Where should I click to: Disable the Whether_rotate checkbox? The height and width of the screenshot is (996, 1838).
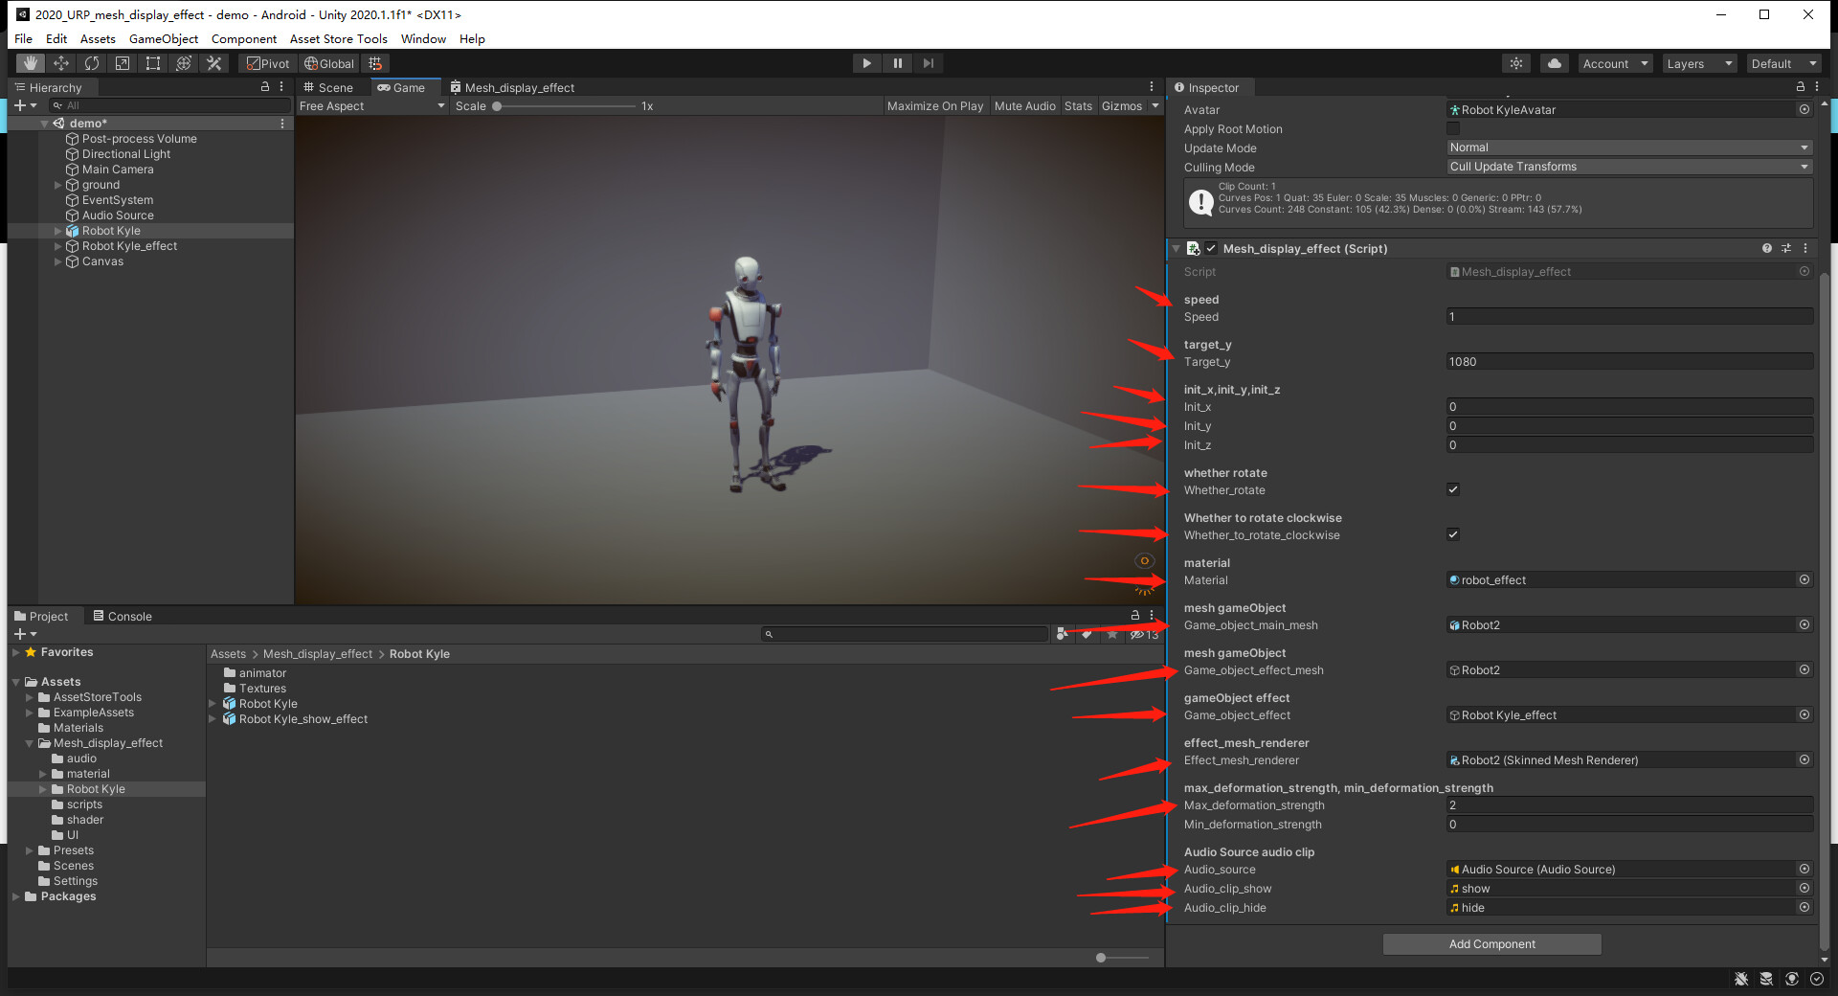tap(1452, 489)
